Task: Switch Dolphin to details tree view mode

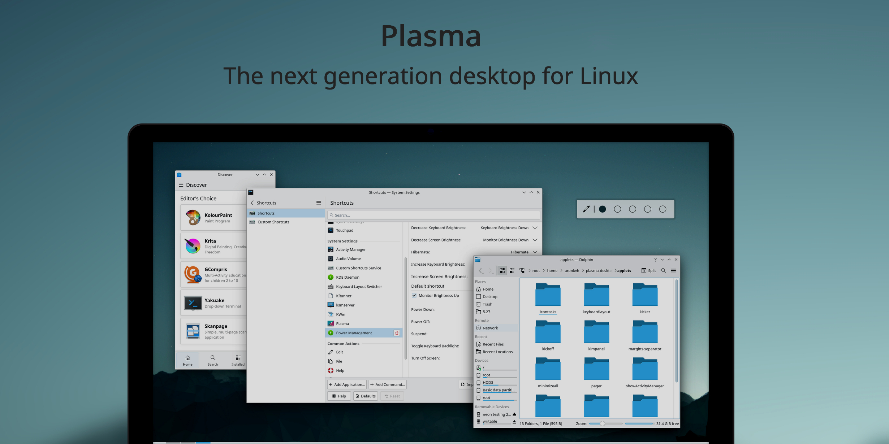Action: [x=522, y=270]
